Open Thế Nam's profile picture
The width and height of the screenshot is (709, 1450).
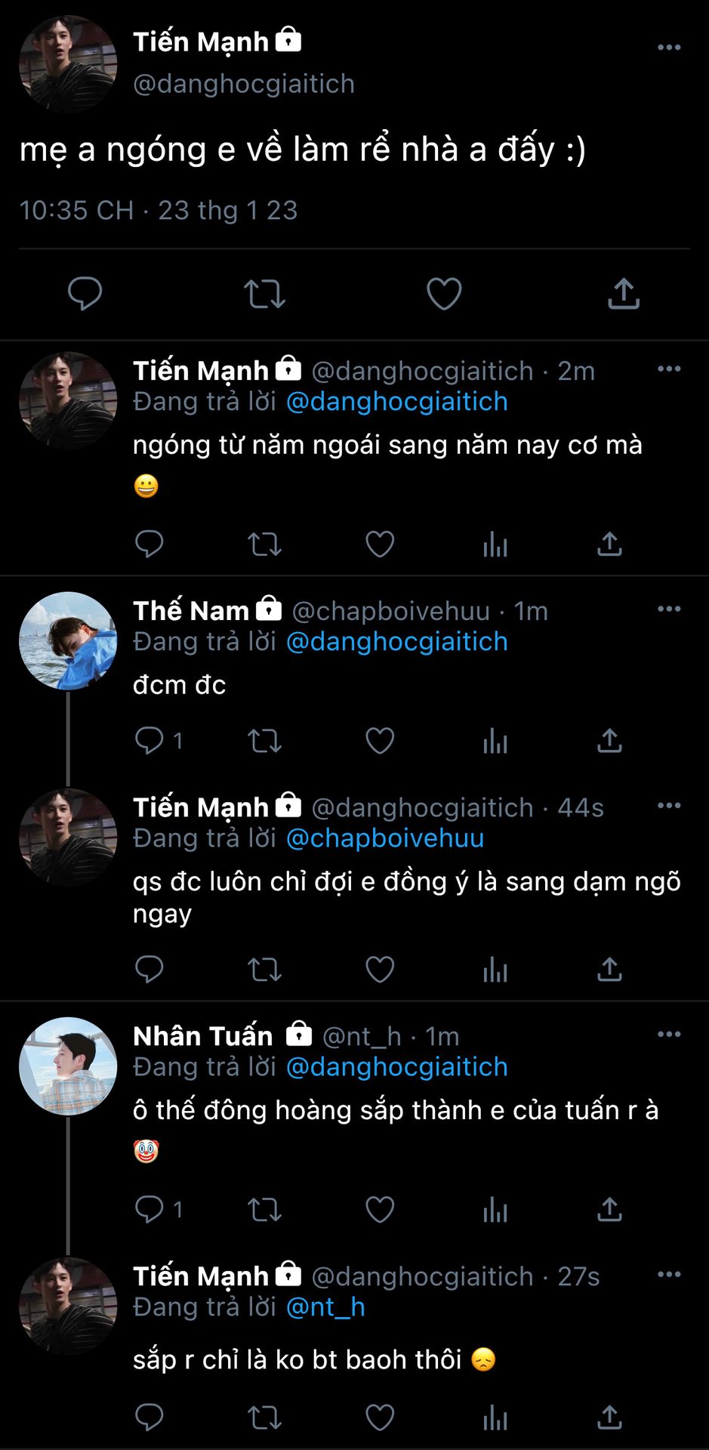[68, 641]
